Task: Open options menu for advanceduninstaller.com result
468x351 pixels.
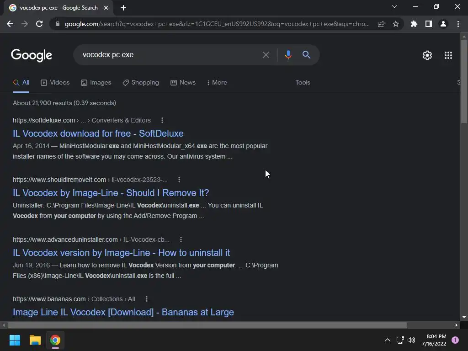Action: point(181,239)
